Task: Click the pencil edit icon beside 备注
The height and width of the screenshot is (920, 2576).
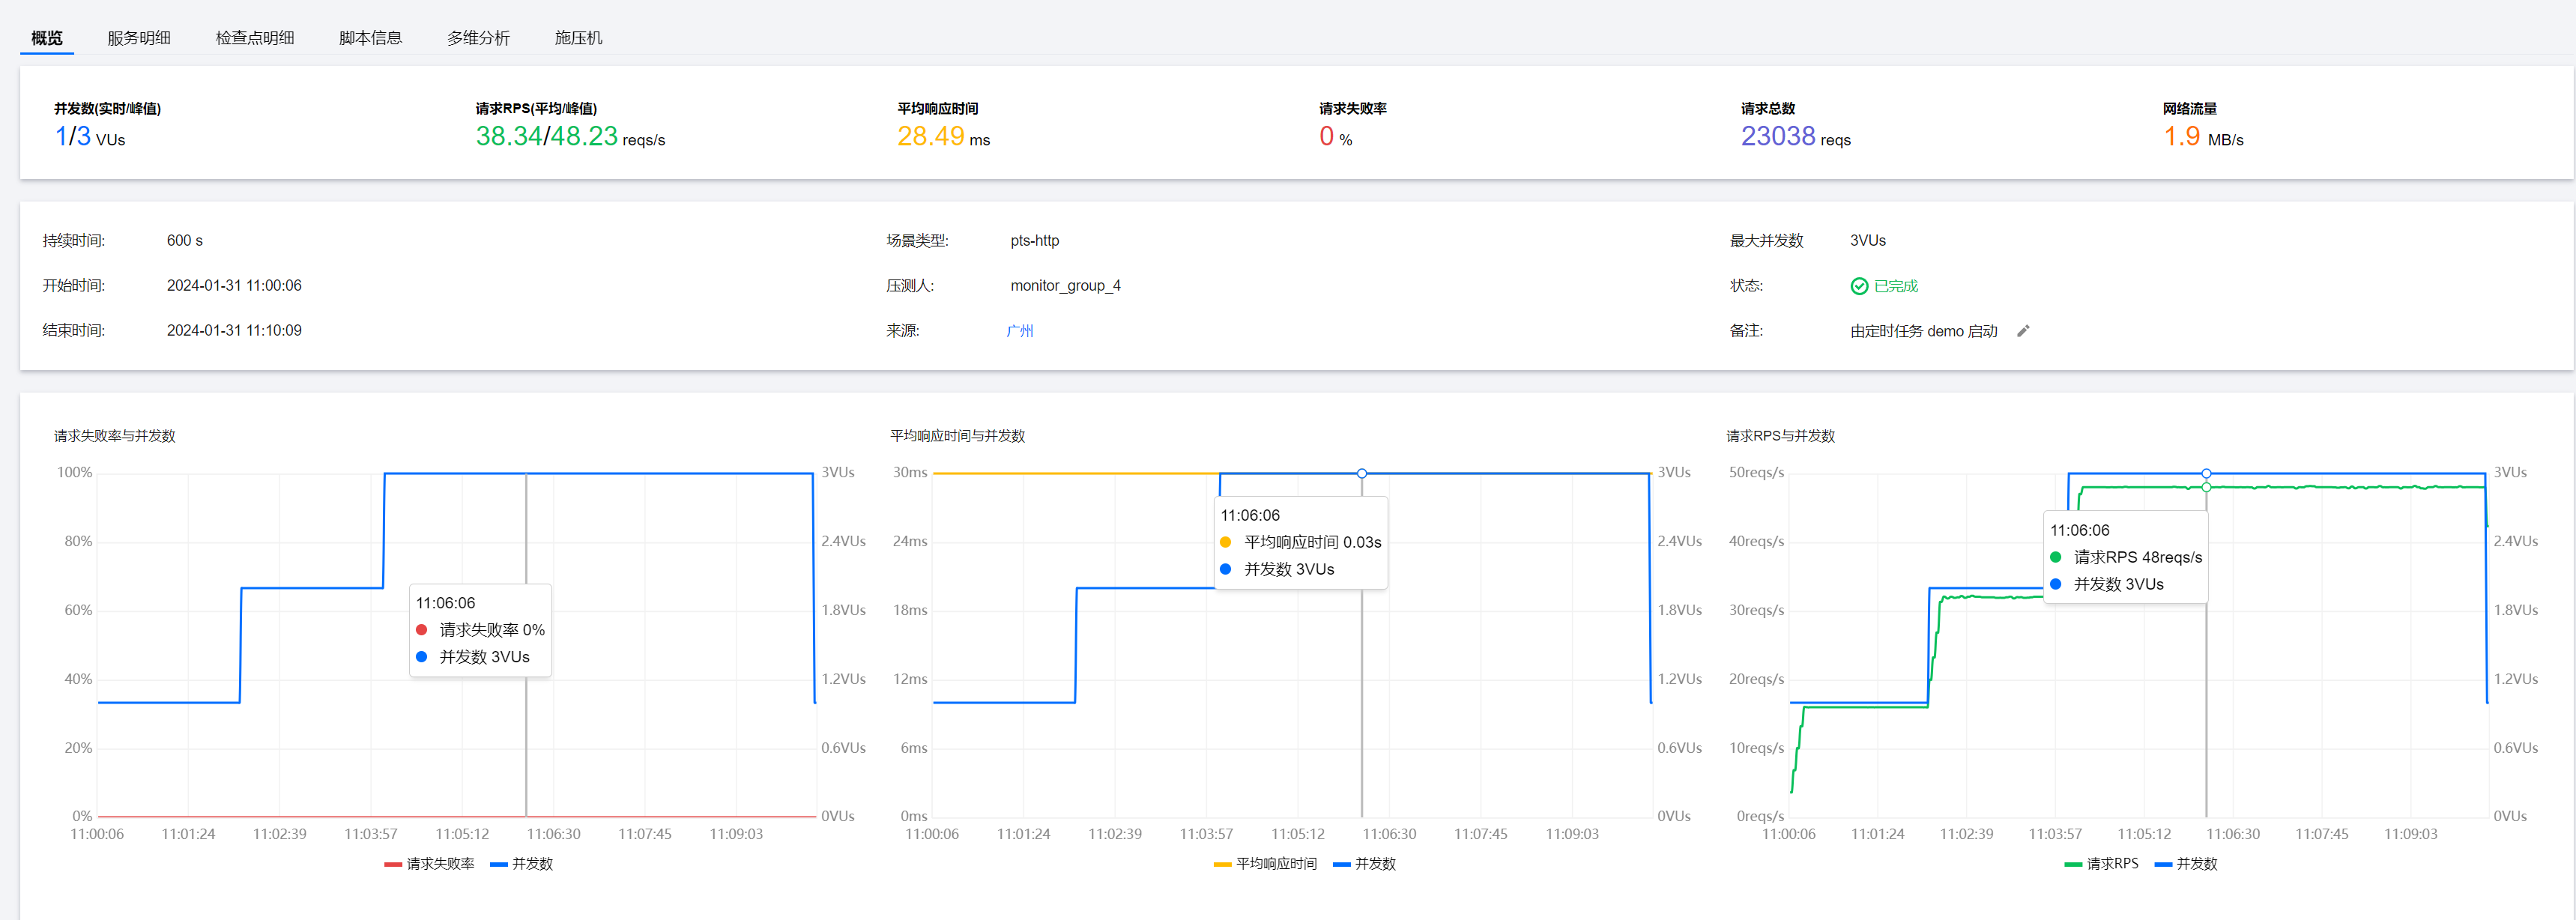Action: point(2023,331)
